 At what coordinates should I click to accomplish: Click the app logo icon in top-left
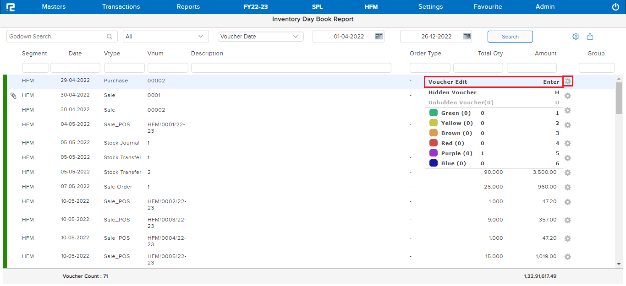click(11, 7)
